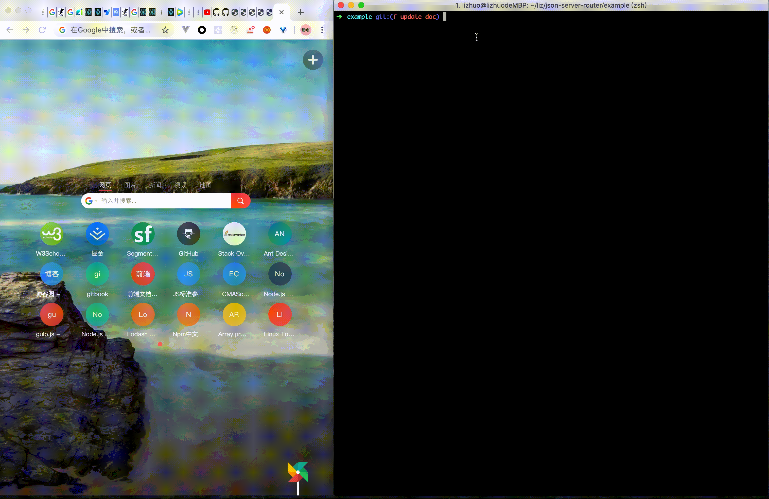Viewport: 769px width, 499px height.
Task: Switch to the YouTube browser tab
Action: [207, 12]
